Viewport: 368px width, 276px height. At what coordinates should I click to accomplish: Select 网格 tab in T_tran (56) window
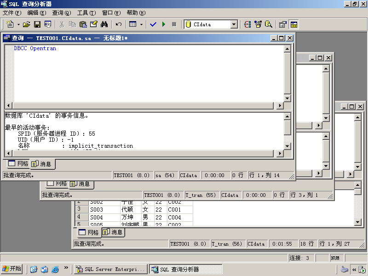[89, 232]
